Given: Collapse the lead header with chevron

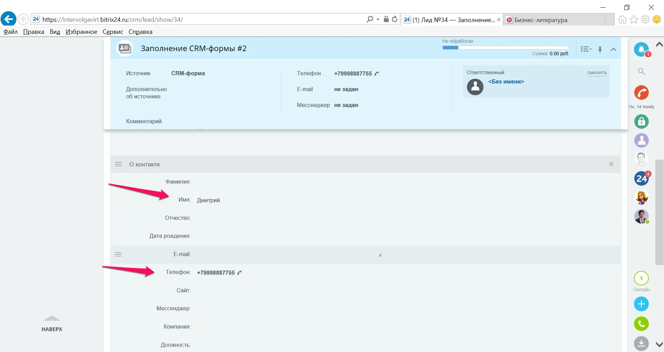Looking at the screenshot, I should [613, 49].
